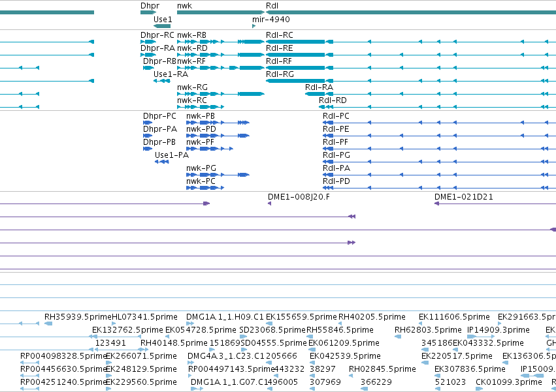Viewport: 556px width, 392px height.
Task: Select the Rdl-PF protein label
Action: coord(335,142)
